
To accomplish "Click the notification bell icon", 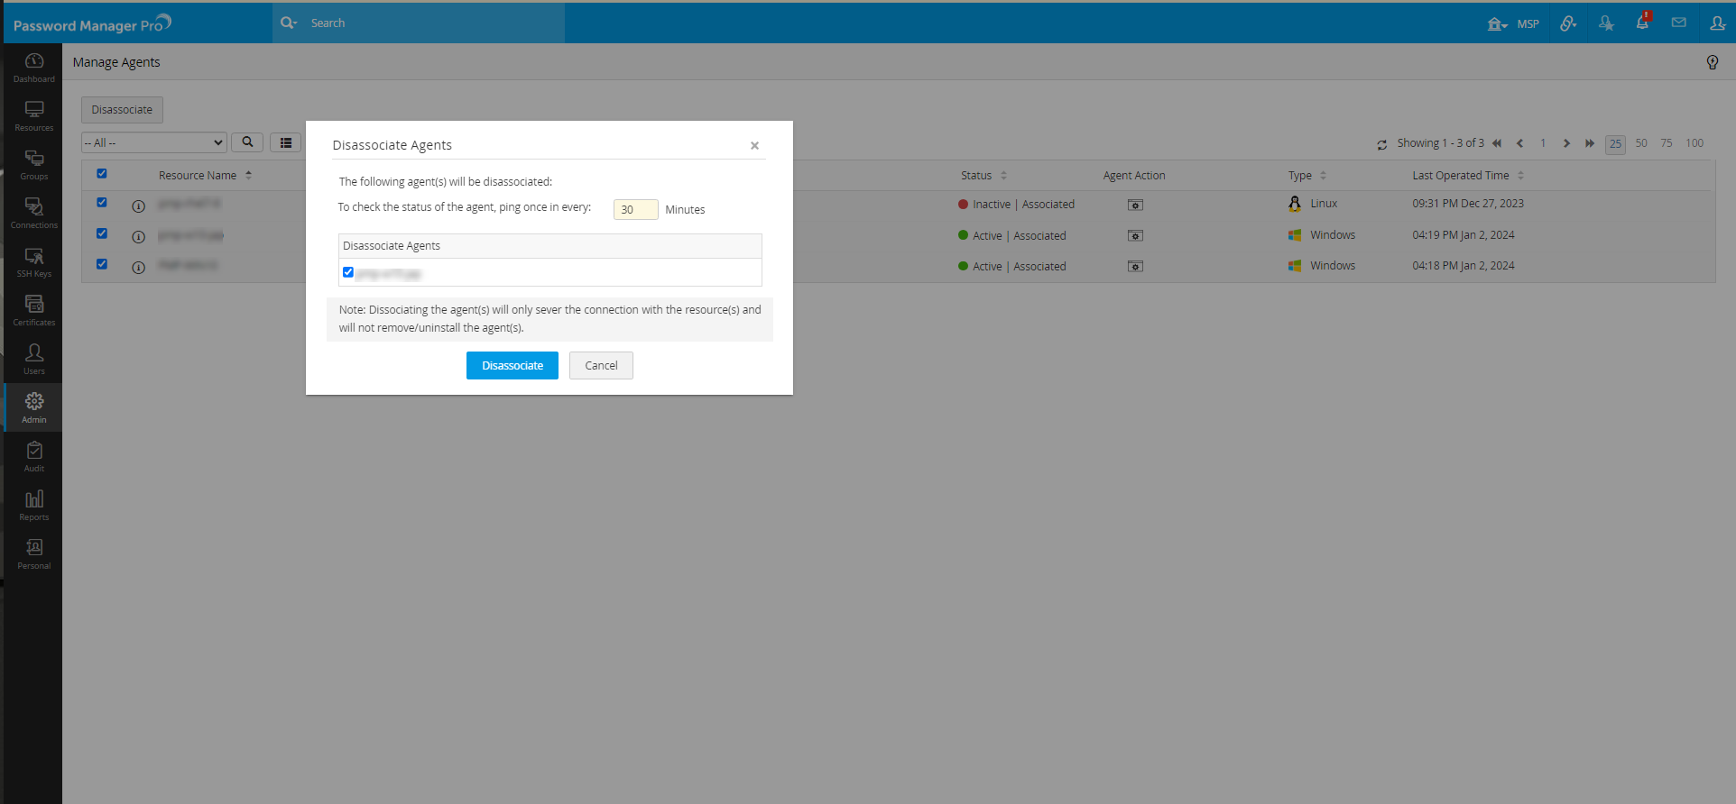I will click(1642, 23).
